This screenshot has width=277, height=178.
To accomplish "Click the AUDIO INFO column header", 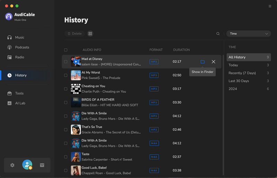I will click(x=92, y=50).
